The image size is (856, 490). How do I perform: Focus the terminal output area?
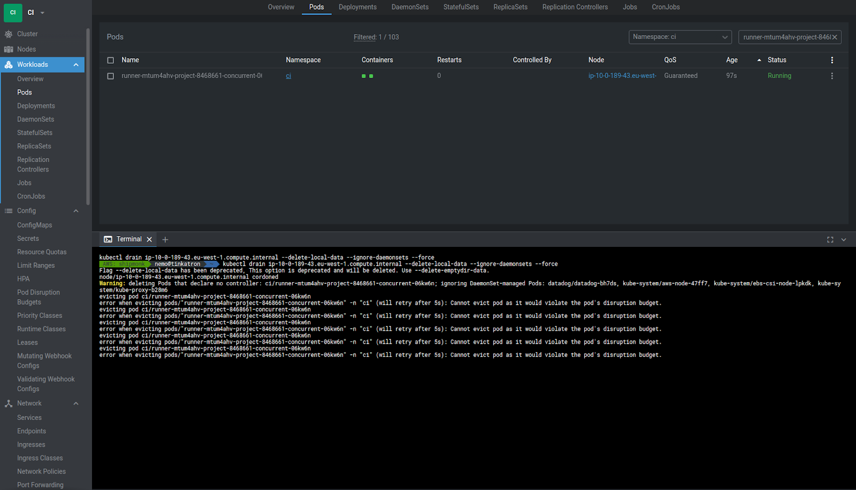[x=473, y=368]
